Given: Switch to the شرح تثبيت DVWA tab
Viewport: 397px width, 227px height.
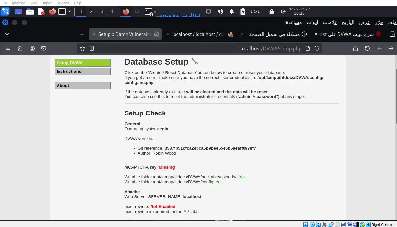Looking at the screenshot, I should 348,34.
